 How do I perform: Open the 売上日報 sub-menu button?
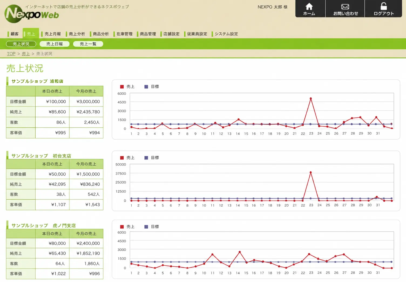pyautogui.click(x=55, y=44)
